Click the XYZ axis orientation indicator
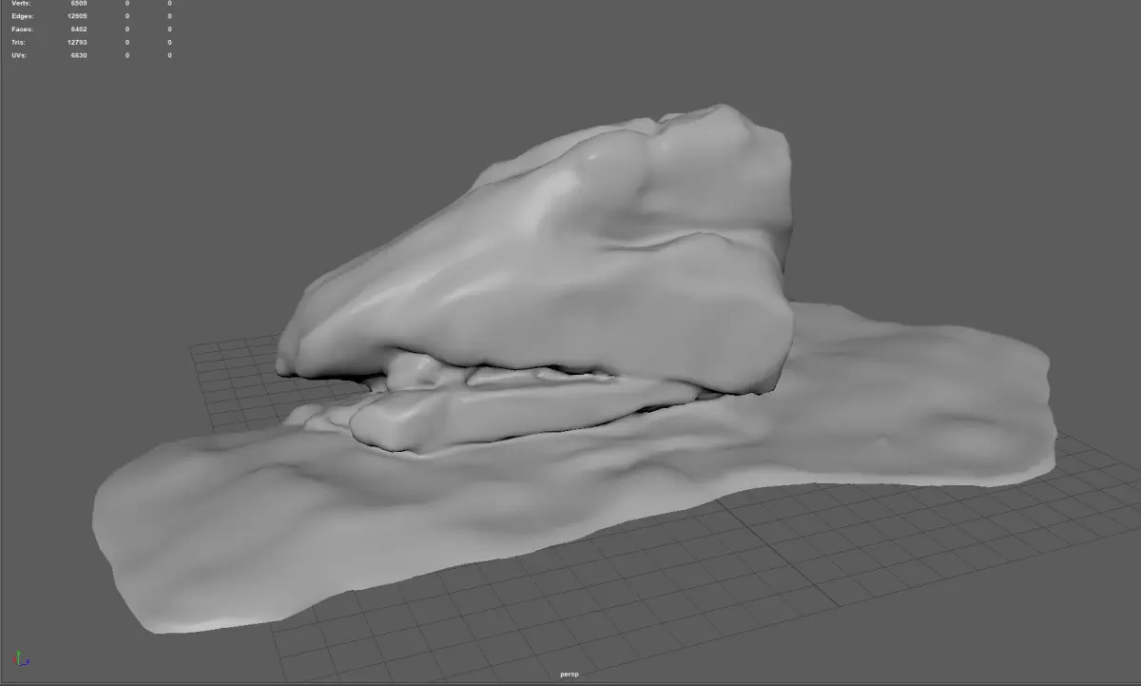Screen dimensions: 1141x686 point(21,658)
